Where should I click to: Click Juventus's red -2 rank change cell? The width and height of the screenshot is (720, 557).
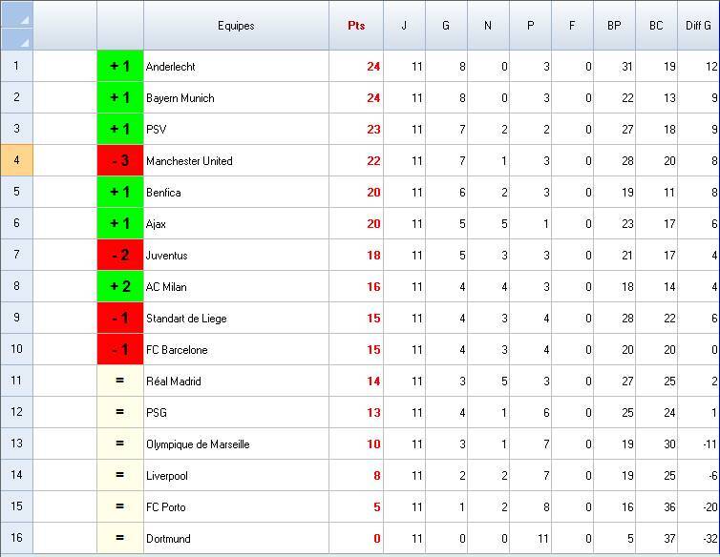(x=120, y=256)
